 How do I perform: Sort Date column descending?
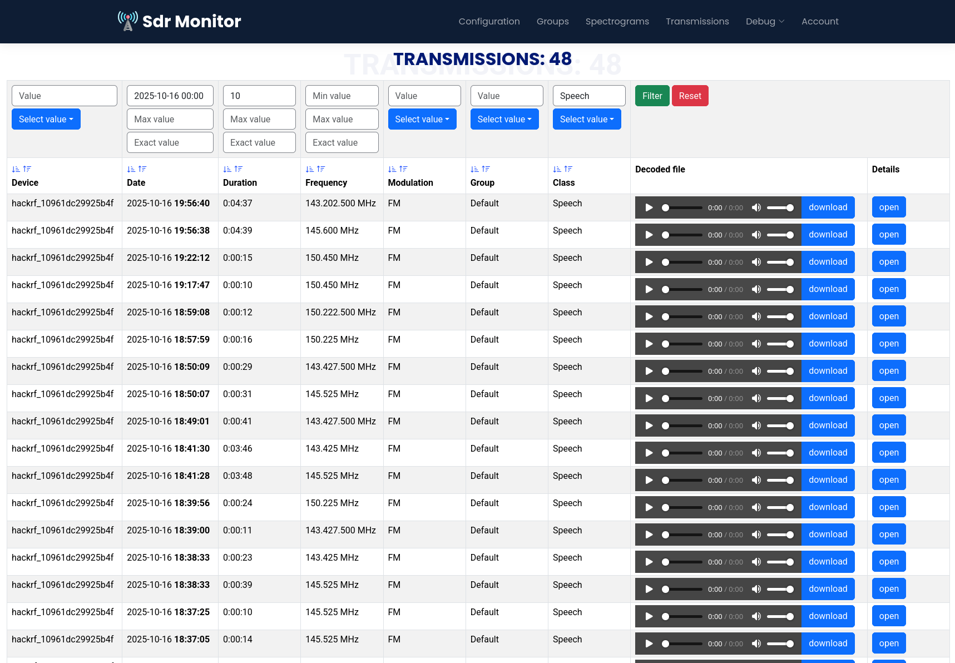tap(142, 169)
